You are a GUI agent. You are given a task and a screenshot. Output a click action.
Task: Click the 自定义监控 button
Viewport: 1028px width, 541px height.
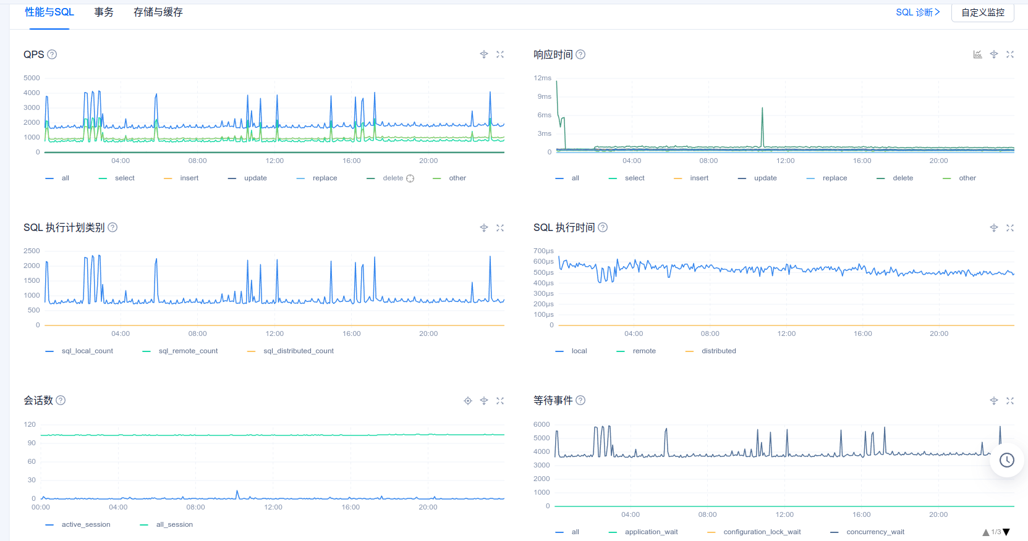click(983, 12)
